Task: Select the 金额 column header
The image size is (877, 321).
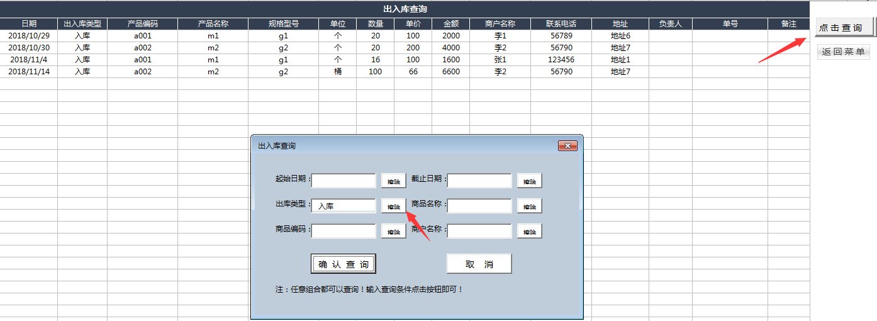Action: tap(451, 24)
